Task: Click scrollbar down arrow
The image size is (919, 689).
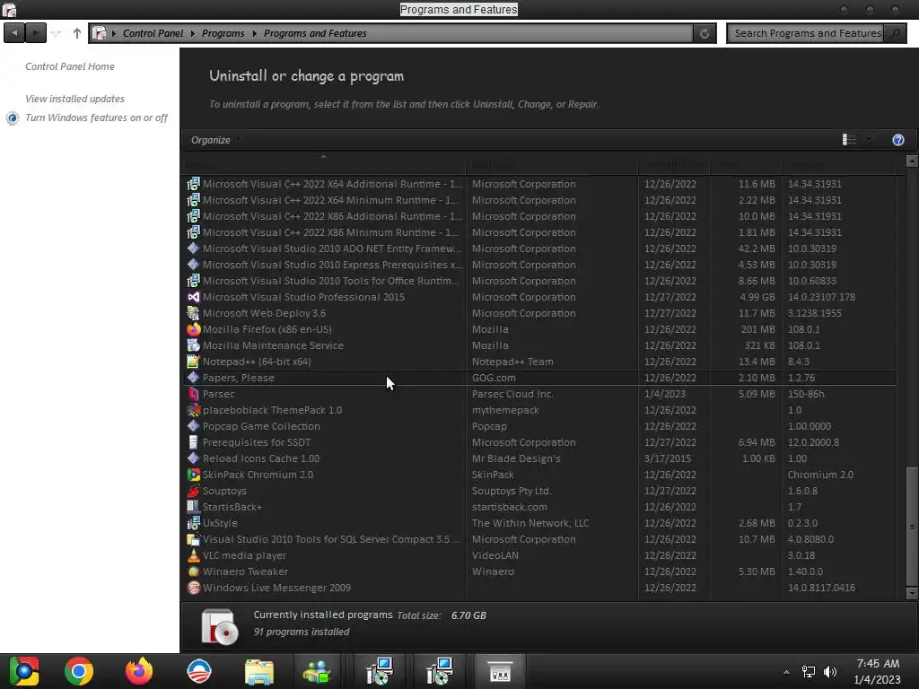Action: coord(912,593)
